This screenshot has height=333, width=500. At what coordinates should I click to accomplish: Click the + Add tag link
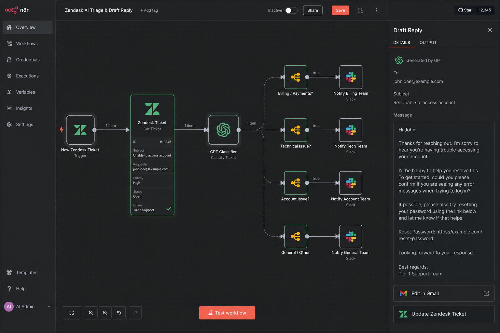[x=149, y=10]
